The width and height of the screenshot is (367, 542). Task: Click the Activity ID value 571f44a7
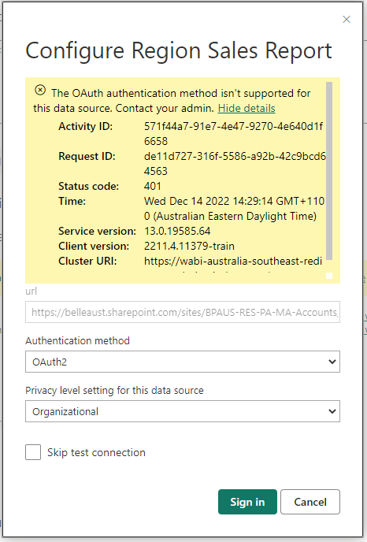click(x=234, y=134)
